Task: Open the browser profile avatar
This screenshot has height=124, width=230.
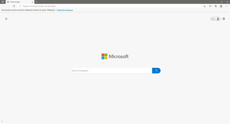Action: [221, 6]
